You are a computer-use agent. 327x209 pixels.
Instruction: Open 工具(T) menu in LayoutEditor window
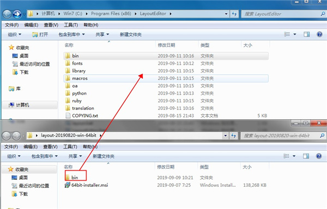tap(71, 25)
